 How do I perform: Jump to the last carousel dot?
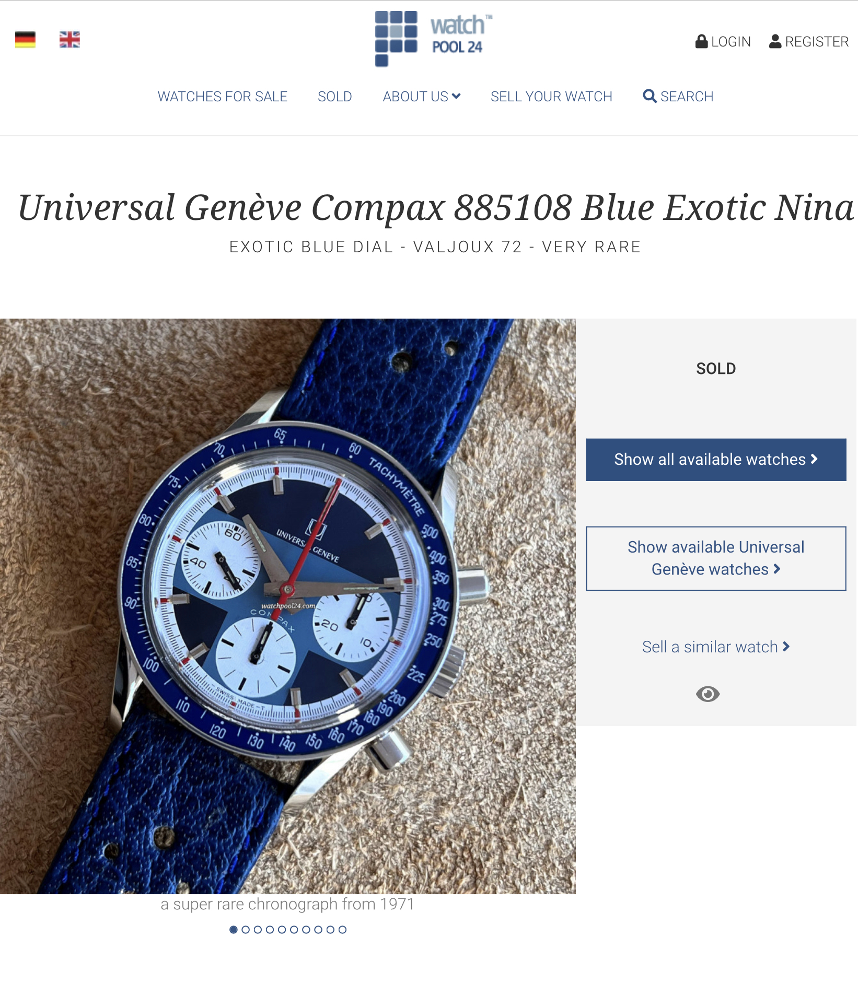(x=342, y=930)
